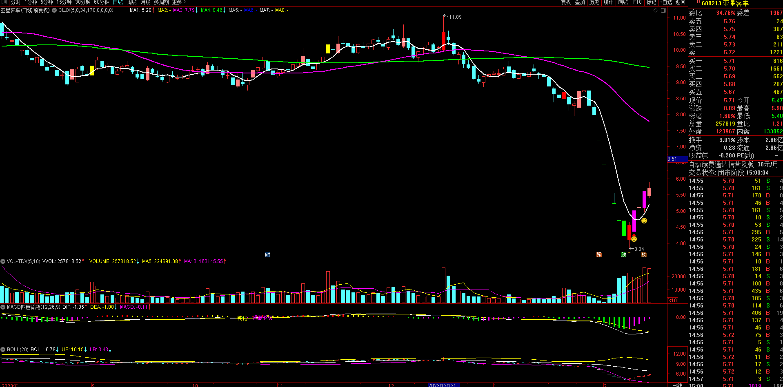This screenshot has width=783, height=387.
Task: Click the 涨幅 1.60% value
Action: tap(727, 116)
